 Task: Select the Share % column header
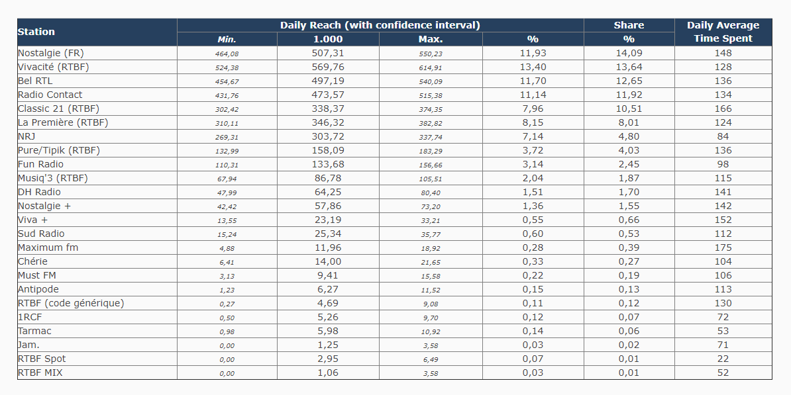tap(629, 32)
